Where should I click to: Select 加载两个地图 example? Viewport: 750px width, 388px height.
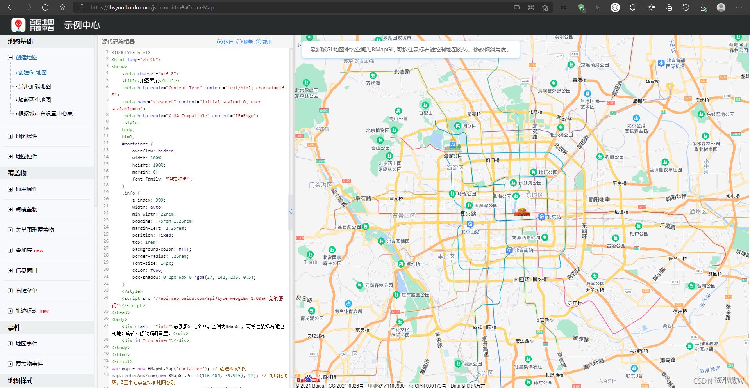tap(34, 100)
